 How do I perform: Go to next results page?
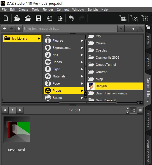20,110
